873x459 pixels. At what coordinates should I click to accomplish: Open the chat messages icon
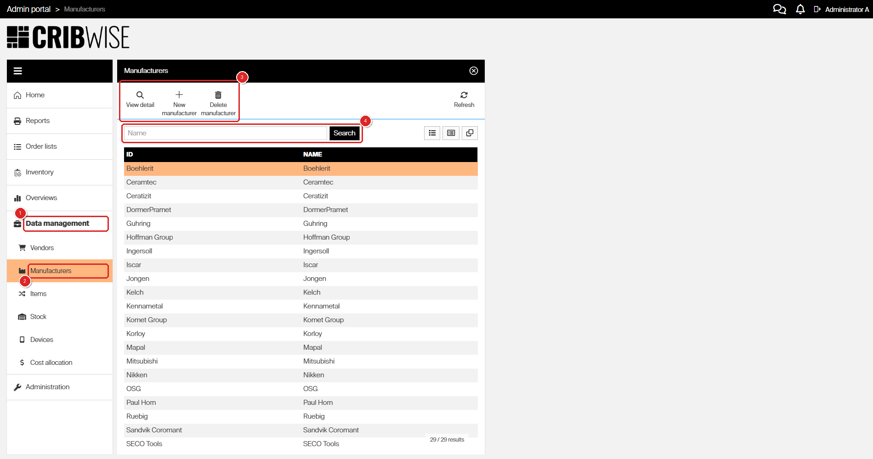(x=779, y=9)
